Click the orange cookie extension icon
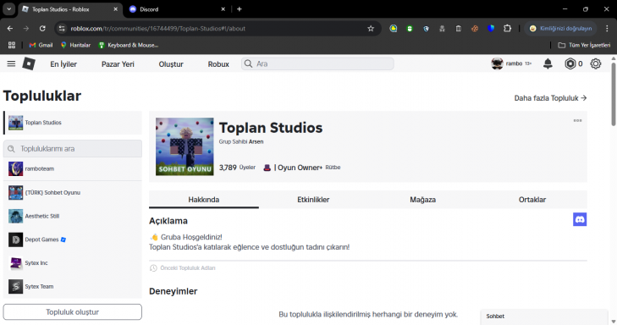This screenshot has height=325, width=617. point(475,28)
